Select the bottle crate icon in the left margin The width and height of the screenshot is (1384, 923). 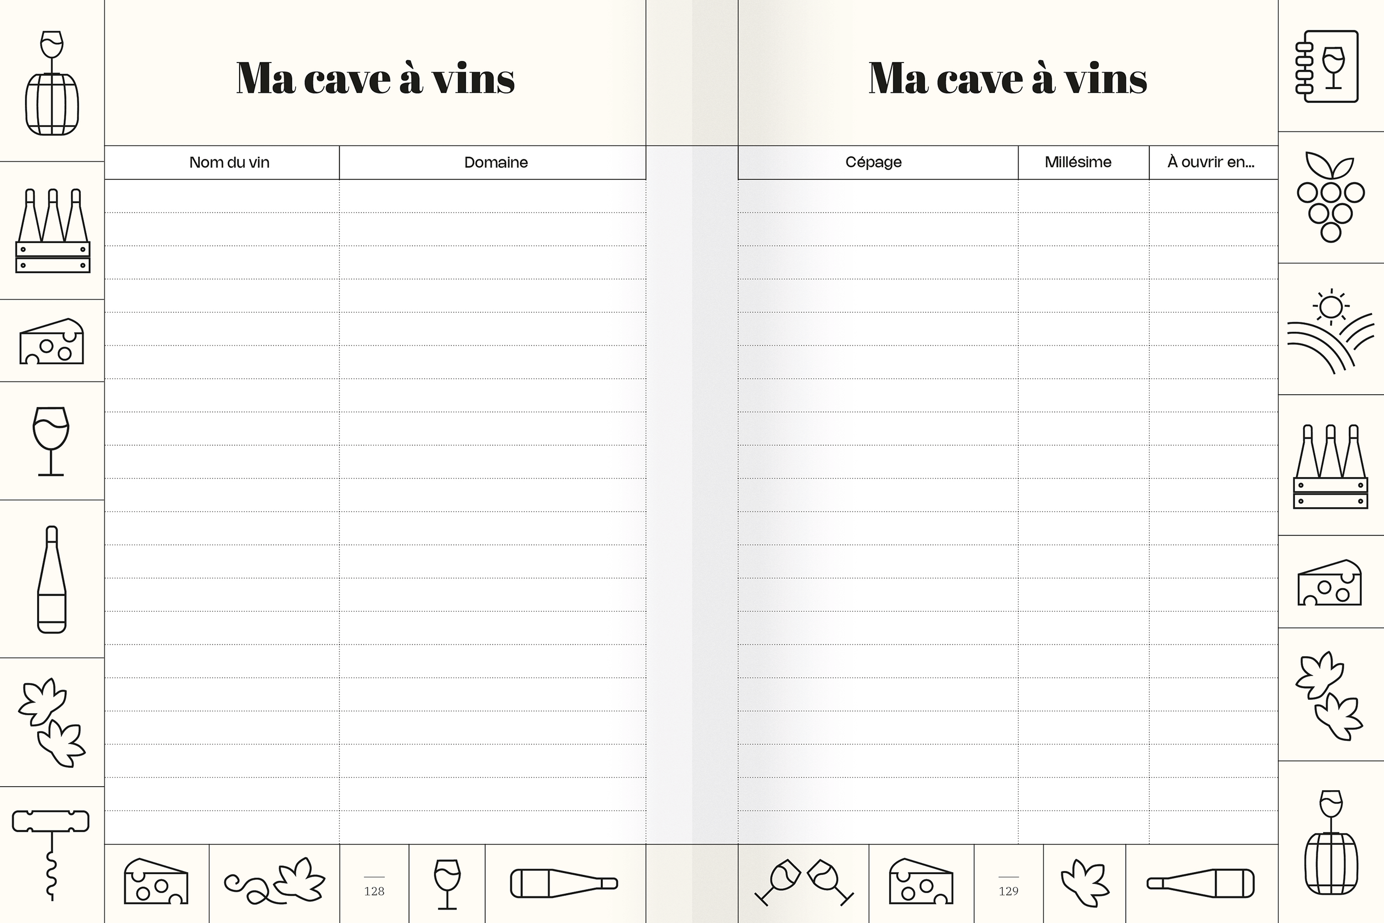point(53,231)
